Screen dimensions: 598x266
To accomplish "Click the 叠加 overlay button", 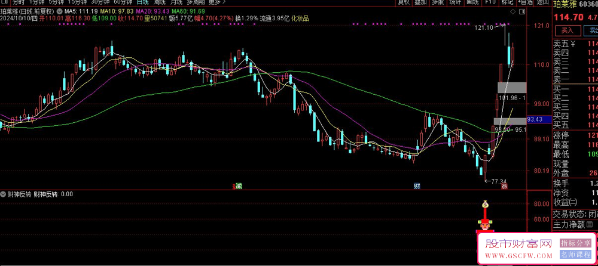I will (x=420, y=2).
